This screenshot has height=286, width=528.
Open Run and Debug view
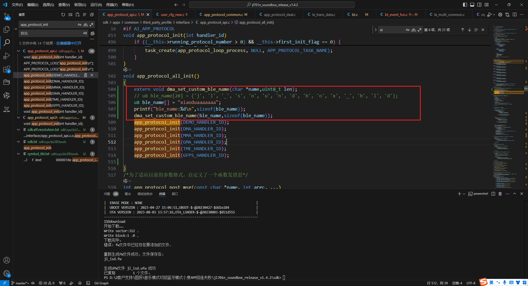[x=7, y=56]
